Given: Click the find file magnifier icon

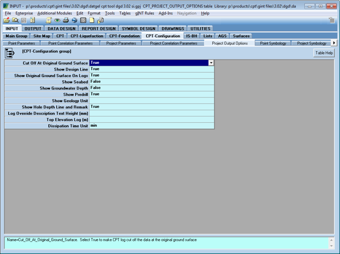Looking at the screenshot, I should tap(15, 20).
